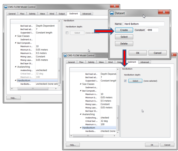Open Wind tab in back CMS-FLOW window

(x=52, y=14)
